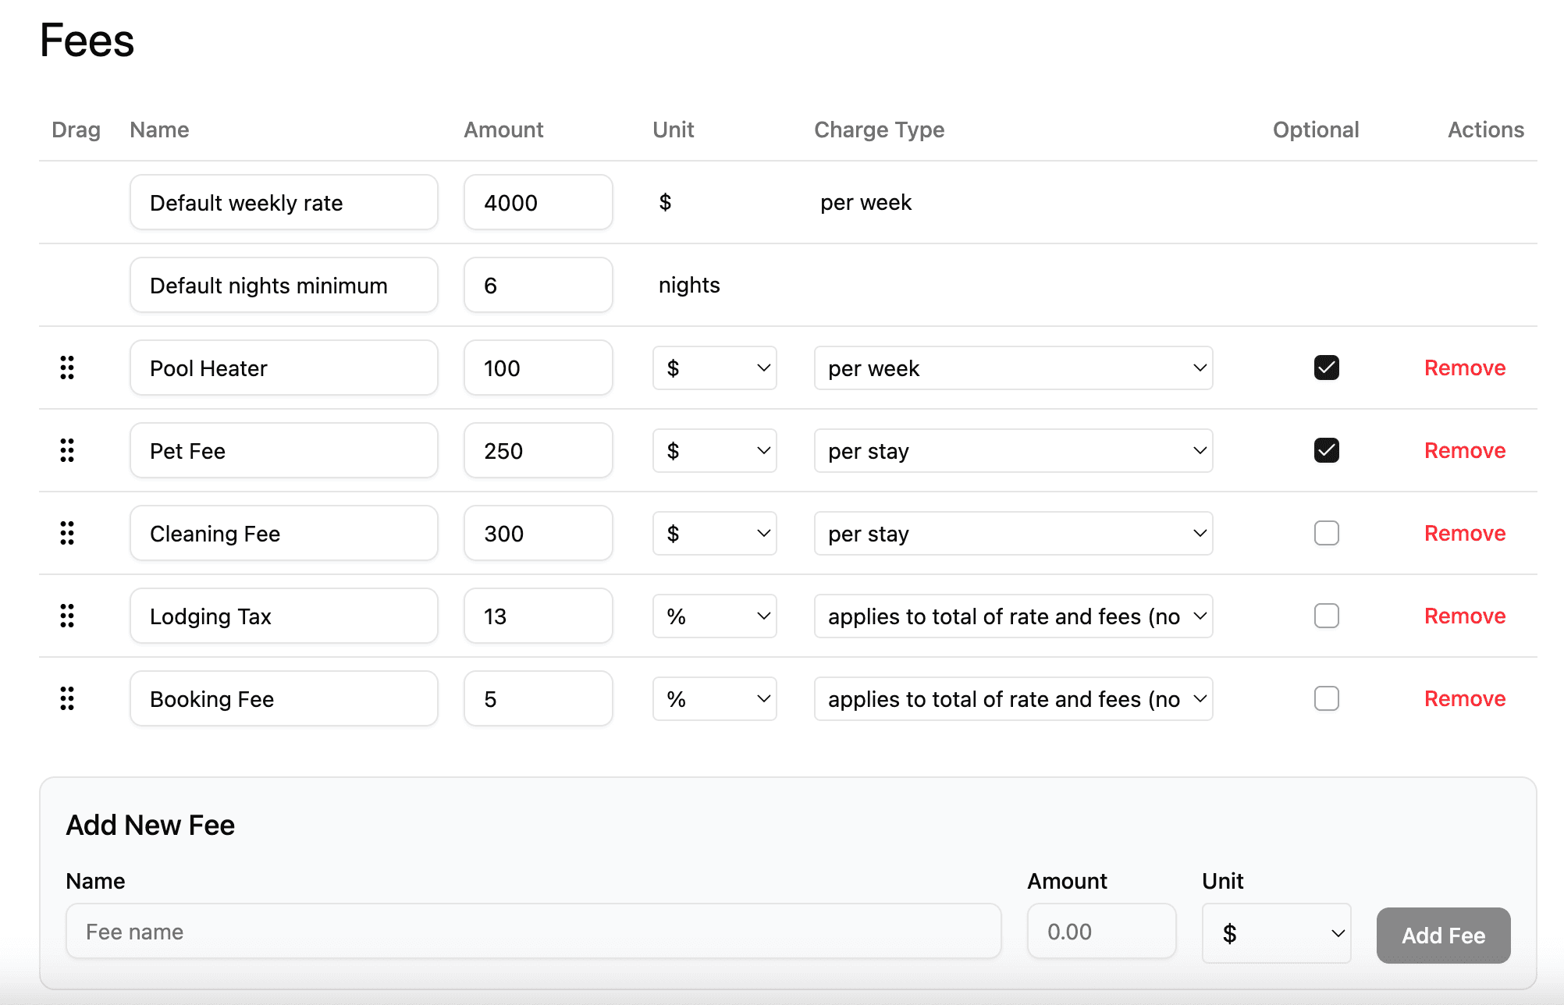The height and width of the screenshot is (1005, 1564).
Task: Focus the Fee name input field
Action: tap(533, 931)
